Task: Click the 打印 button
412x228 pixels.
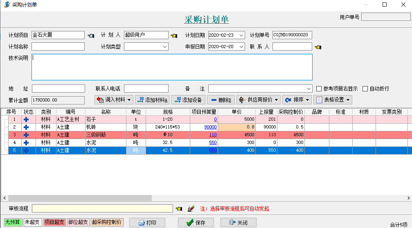Action: pos(147,223)
